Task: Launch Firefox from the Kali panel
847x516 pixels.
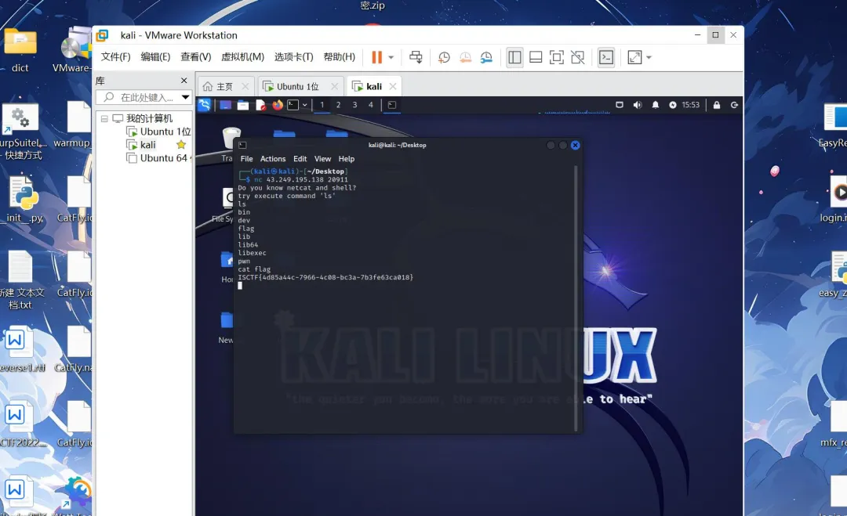Action: click(277, 105)
